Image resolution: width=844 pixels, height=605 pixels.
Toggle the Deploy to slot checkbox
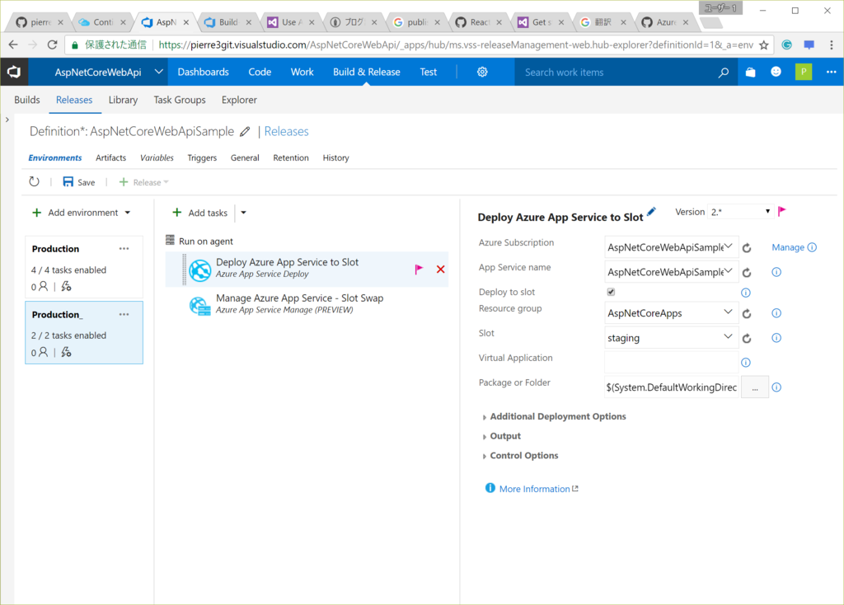(x=611, y=292)
